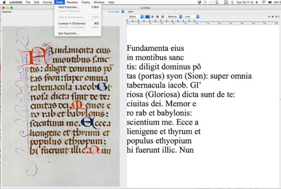Click text line 'in montibus sanc'
Image resolution: width=281 pixels, height=189 pixels.
[155, 58]
